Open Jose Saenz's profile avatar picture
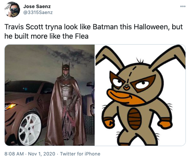Screen dimensions: 188x161 coord(12,10)
